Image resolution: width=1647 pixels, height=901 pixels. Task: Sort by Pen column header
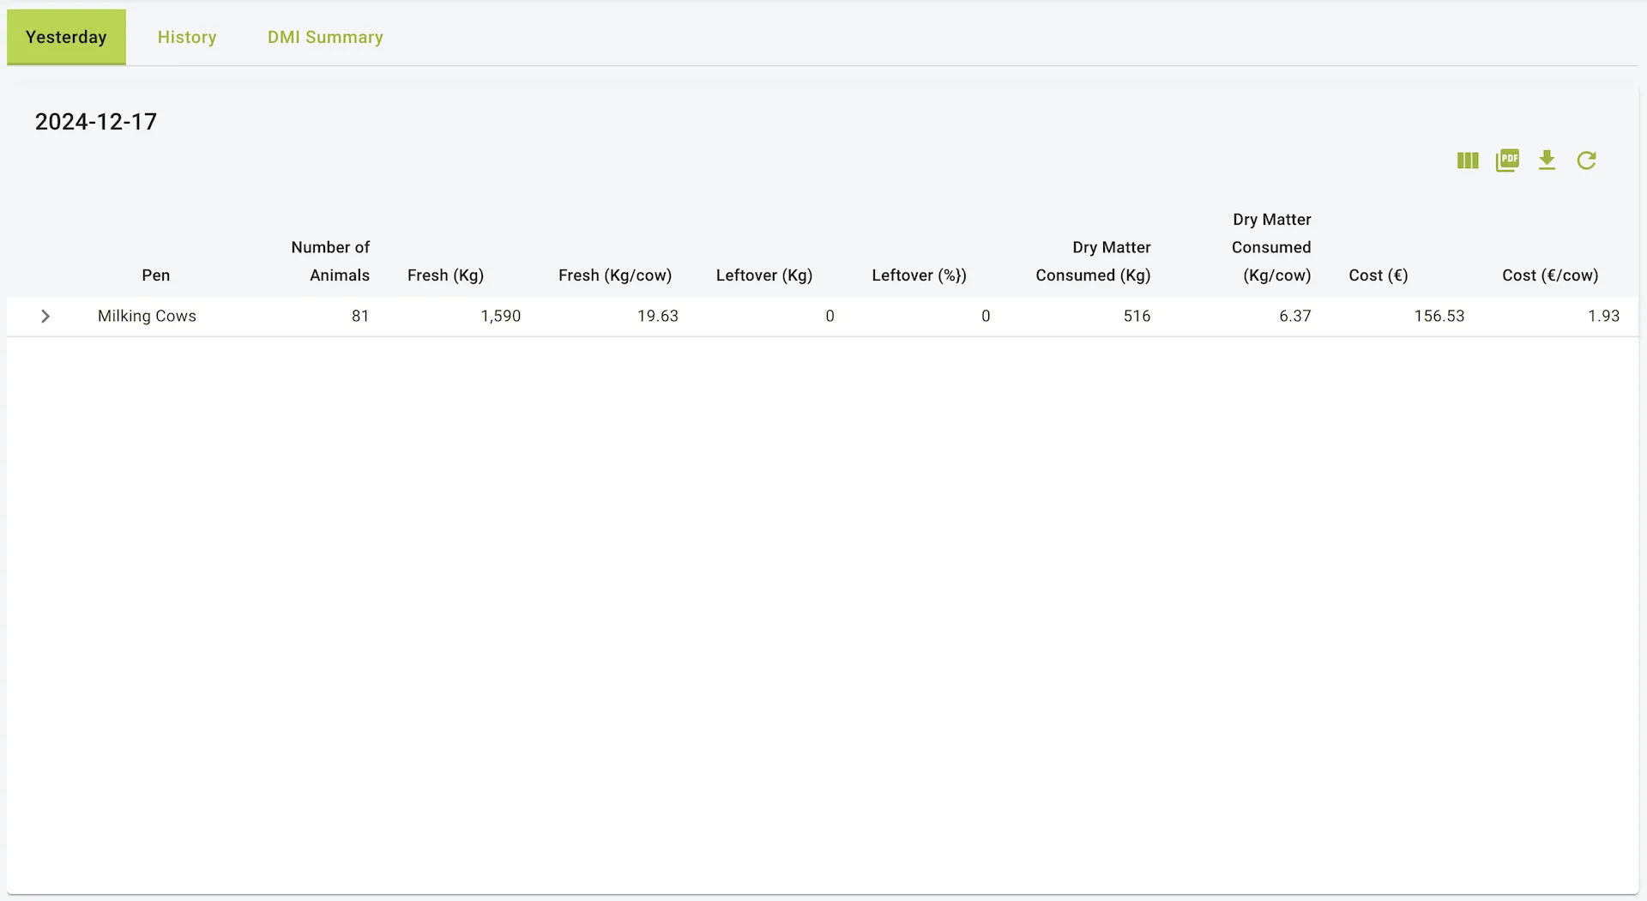155,275
